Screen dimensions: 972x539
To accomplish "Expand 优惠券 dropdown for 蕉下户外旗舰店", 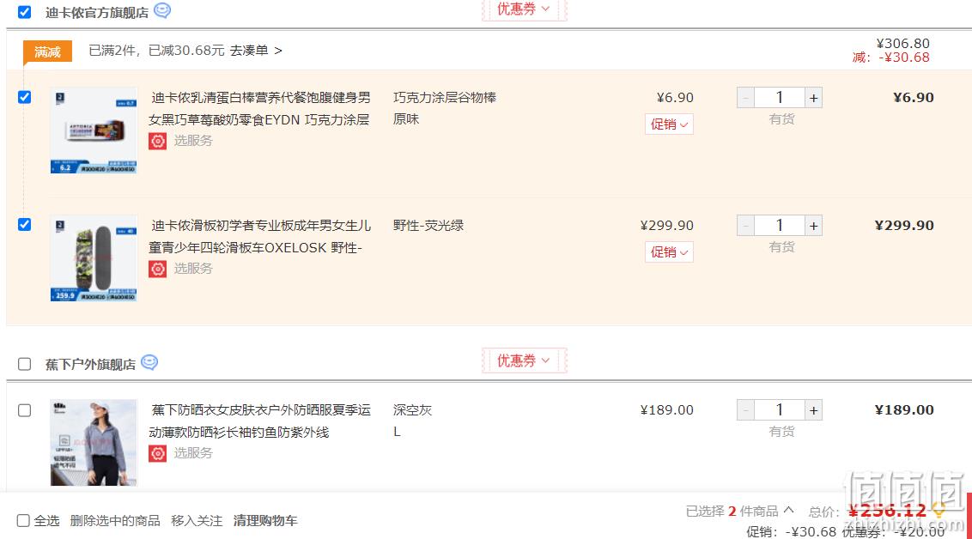I will (524, 360).
